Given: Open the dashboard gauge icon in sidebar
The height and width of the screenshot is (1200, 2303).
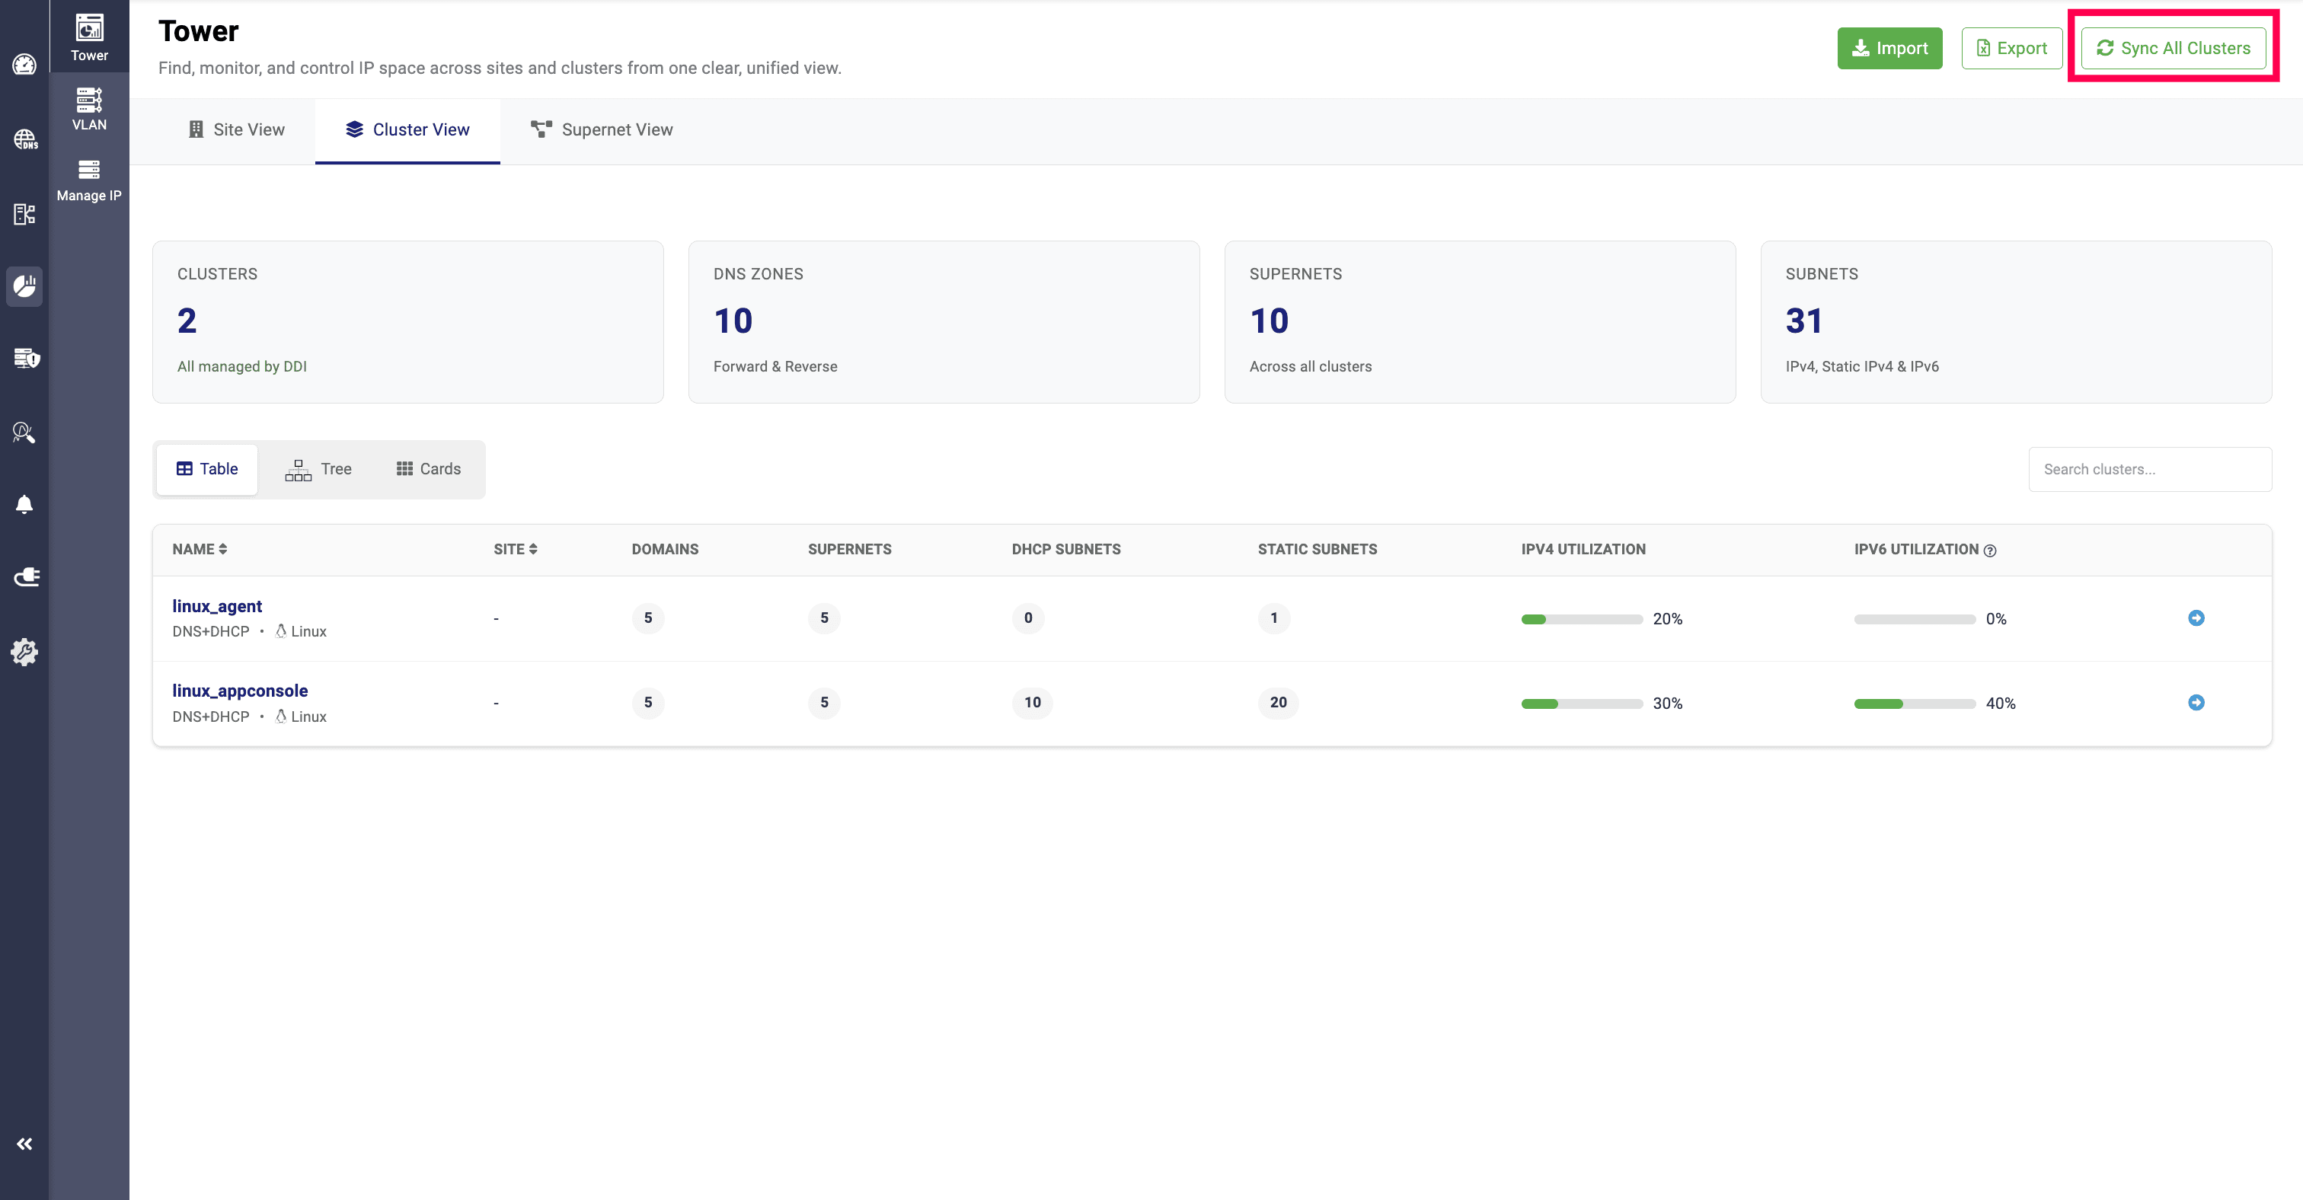Looking at the screenshot, I should 24,64.
